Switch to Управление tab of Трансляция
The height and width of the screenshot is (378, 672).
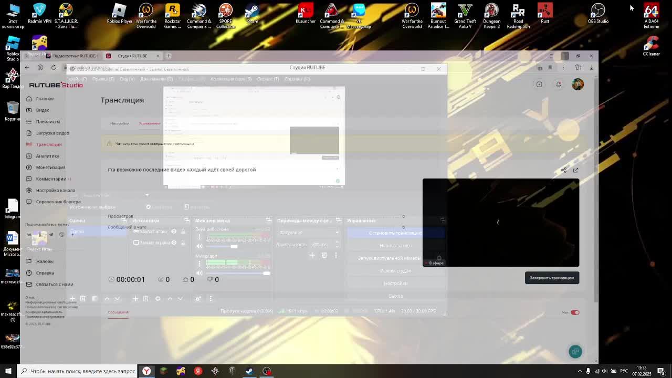pyautogui.click(x=150, y=123)
